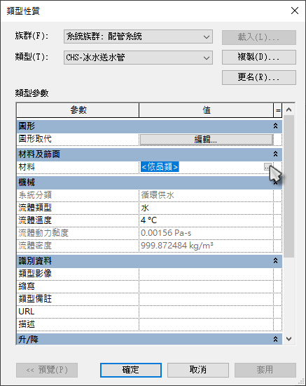Click the 類型備註 value cell
This screenshot has width=306, height=386.
(206, 299)
